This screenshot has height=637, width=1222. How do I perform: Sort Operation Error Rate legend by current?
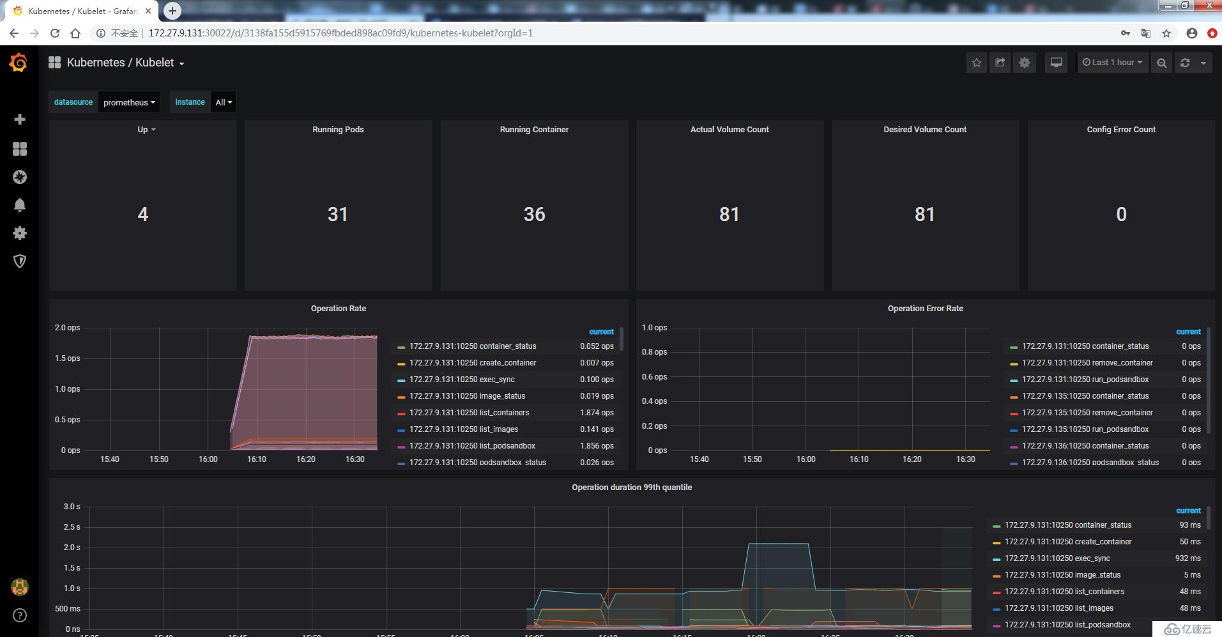click(x=1188, y=332)
